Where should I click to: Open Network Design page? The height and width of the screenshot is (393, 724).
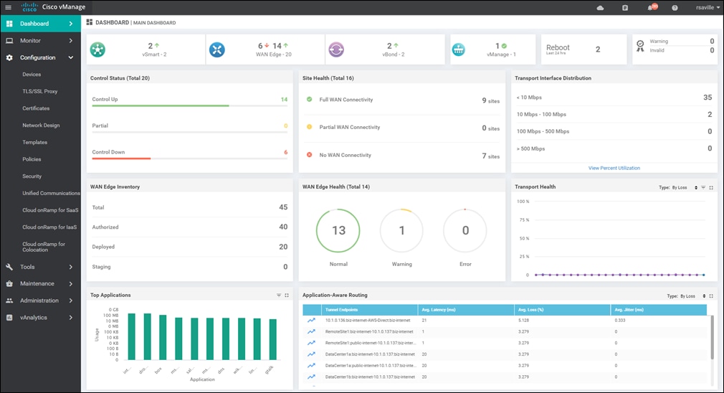pos(41,126)
